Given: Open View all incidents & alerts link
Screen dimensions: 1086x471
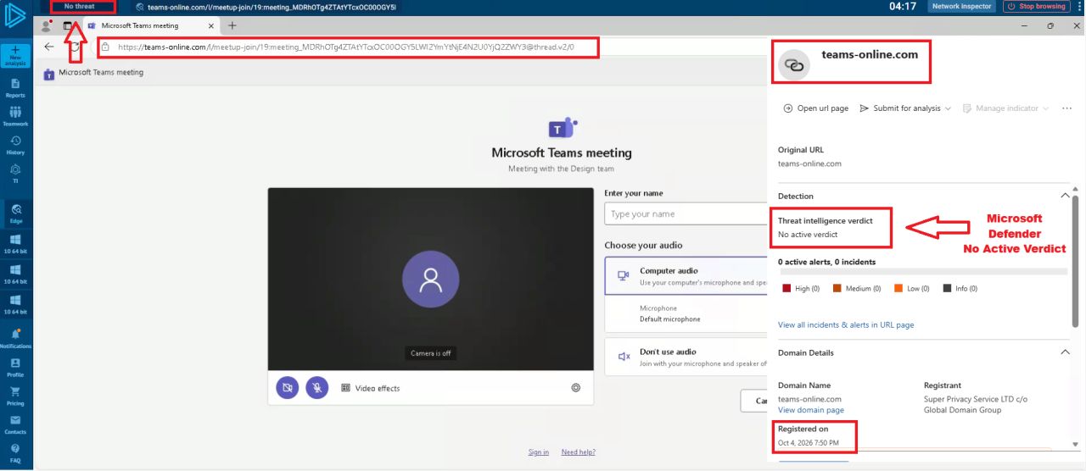Looking at the screenshot, I should (846, 324).
